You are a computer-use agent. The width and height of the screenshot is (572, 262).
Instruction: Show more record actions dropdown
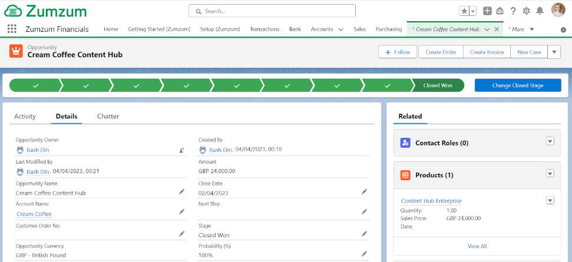(554, 52)
